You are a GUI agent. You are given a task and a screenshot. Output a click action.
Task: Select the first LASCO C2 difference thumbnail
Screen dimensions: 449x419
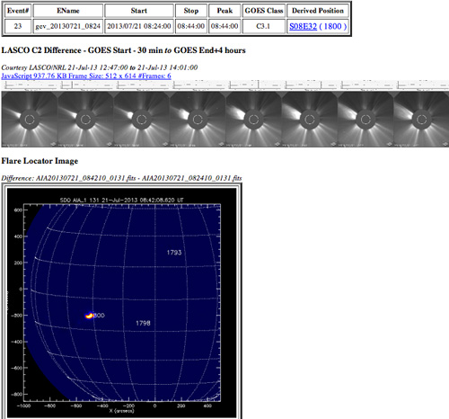point(30,120)
